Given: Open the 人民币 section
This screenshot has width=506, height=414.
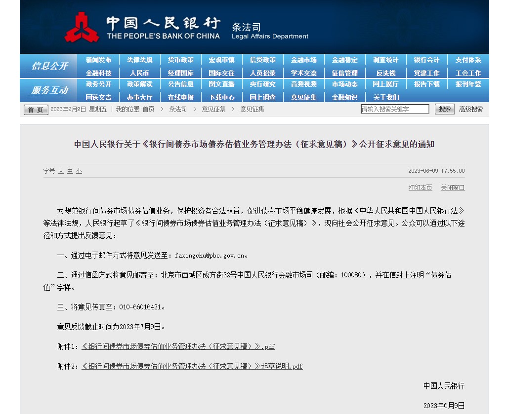Looking at the screenshot, I should point(139,73).
